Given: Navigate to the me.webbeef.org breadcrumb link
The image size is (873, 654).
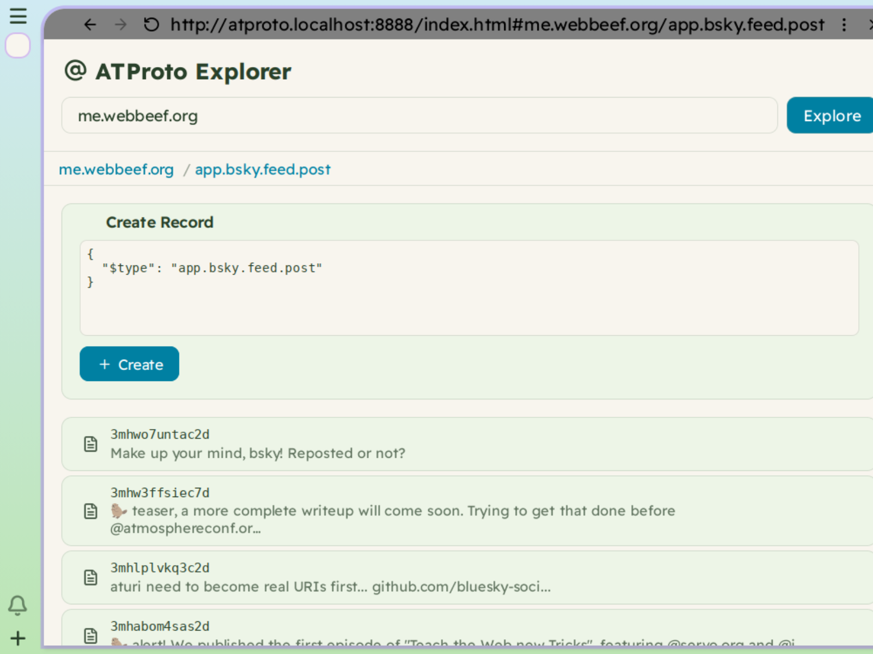Looking at the screenshot, I should click(x=116, y=169).
